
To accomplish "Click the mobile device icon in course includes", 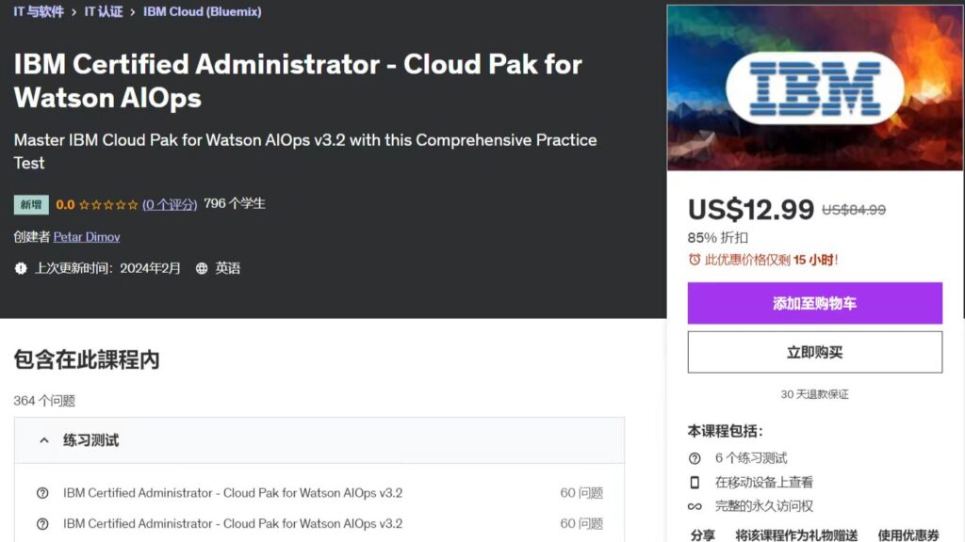I will pyautogui.click(x=695, y=482).
